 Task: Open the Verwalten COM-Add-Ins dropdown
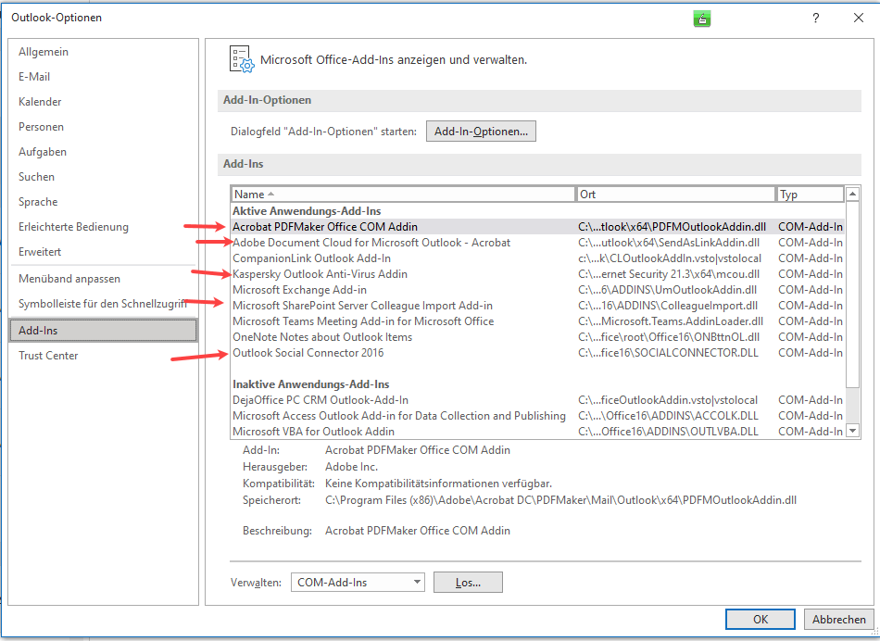click(x=358, y=582)
